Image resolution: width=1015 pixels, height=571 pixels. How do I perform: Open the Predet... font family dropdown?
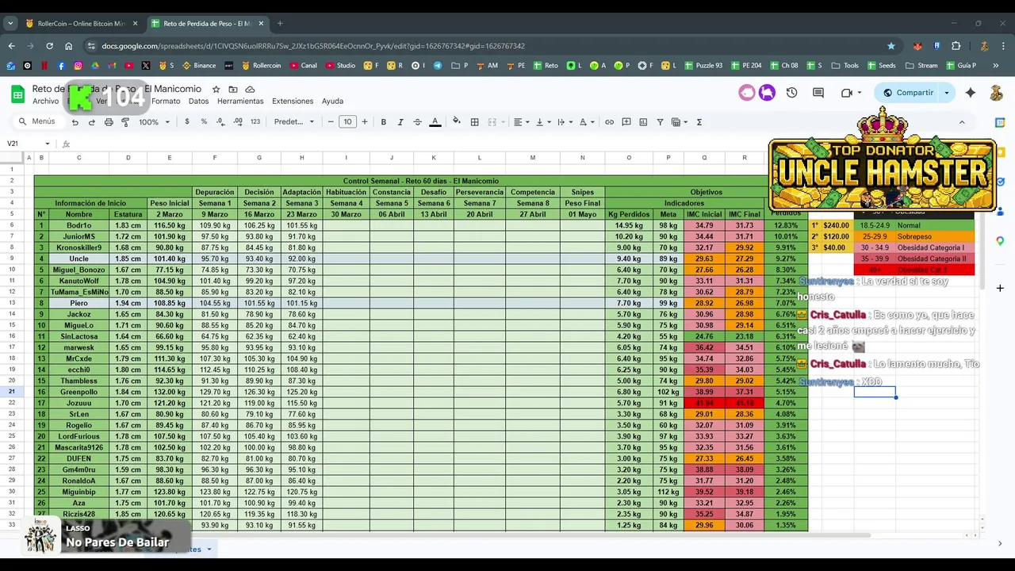tap(294, 122)
